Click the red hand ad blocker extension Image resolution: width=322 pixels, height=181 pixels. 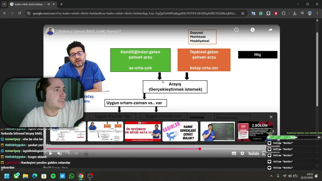(276, 13)
